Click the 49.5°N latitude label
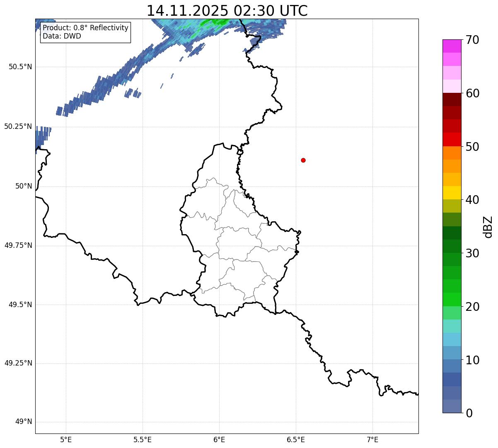 click(x=20, y=305)
